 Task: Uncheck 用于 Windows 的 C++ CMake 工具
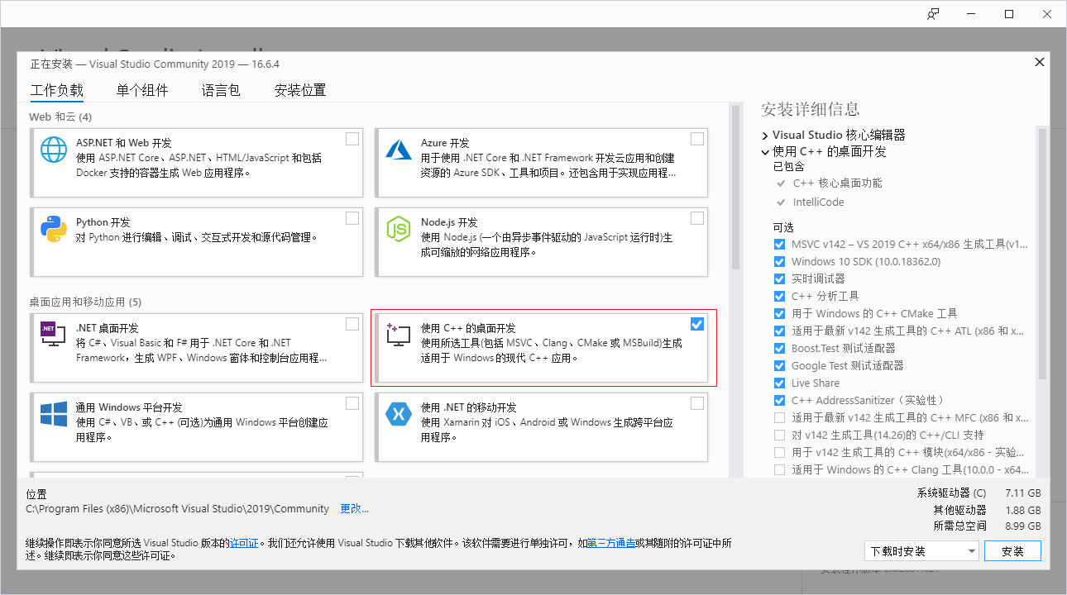[779, 314]
